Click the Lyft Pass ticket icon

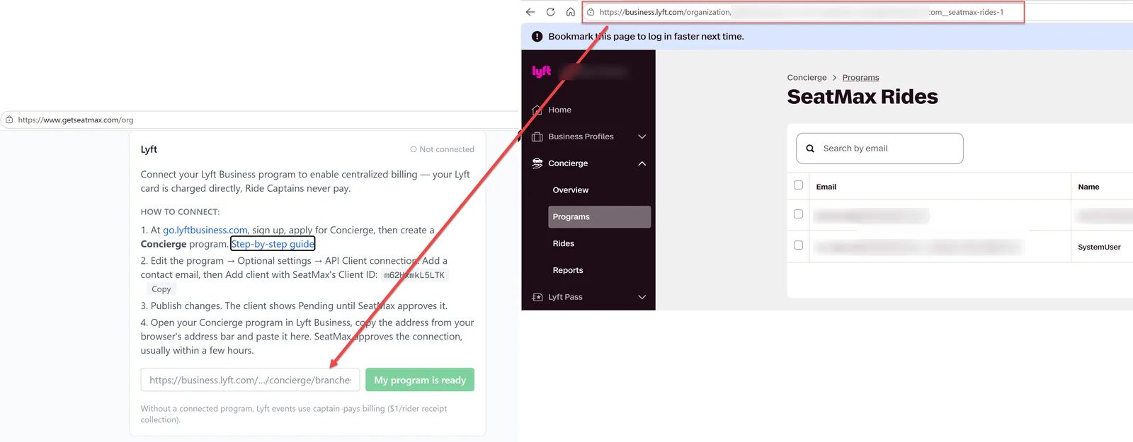pos(537,297)
